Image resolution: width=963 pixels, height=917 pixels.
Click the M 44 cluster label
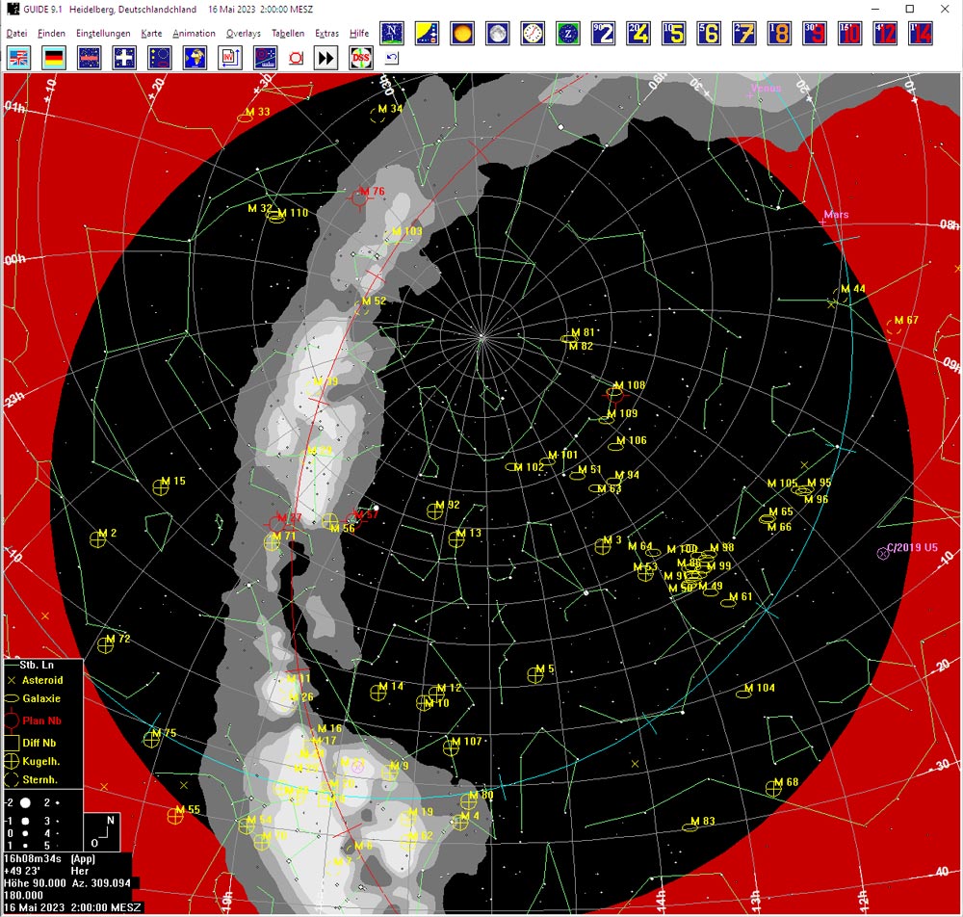point(853,289)
